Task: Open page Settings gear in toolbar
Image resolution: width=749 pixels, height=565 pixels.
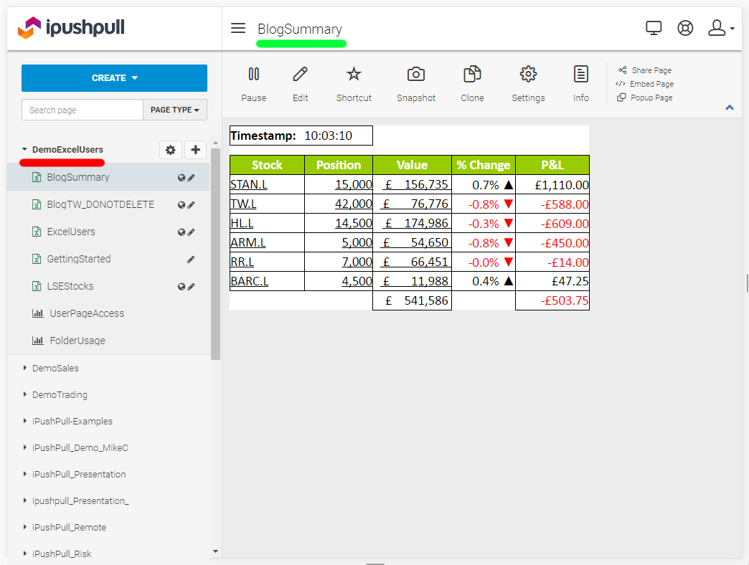Action: (x=528, y=75)
